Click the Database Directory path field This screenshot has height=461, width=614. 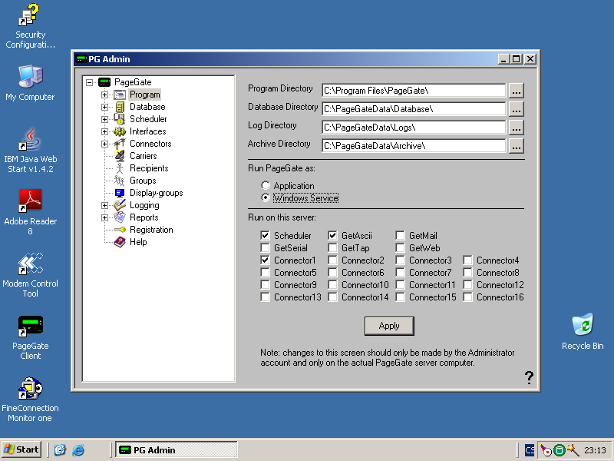pos(414,109)
